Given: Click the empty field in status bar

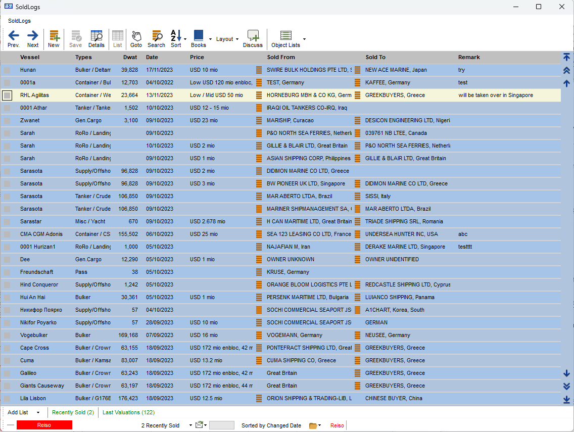Looking at the screenshot, I should (221, 425).
